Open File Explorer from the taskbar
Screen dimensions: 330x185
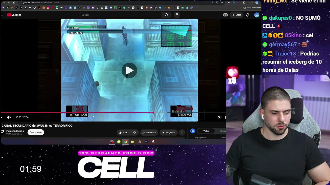pyautogui.click(x=133, y=142)
